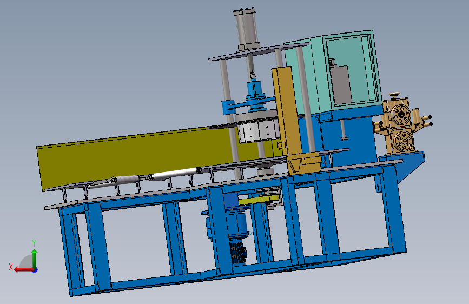Select the small yellow plate under the table
Screen dimensions: 469x304
tap(259, 200)
